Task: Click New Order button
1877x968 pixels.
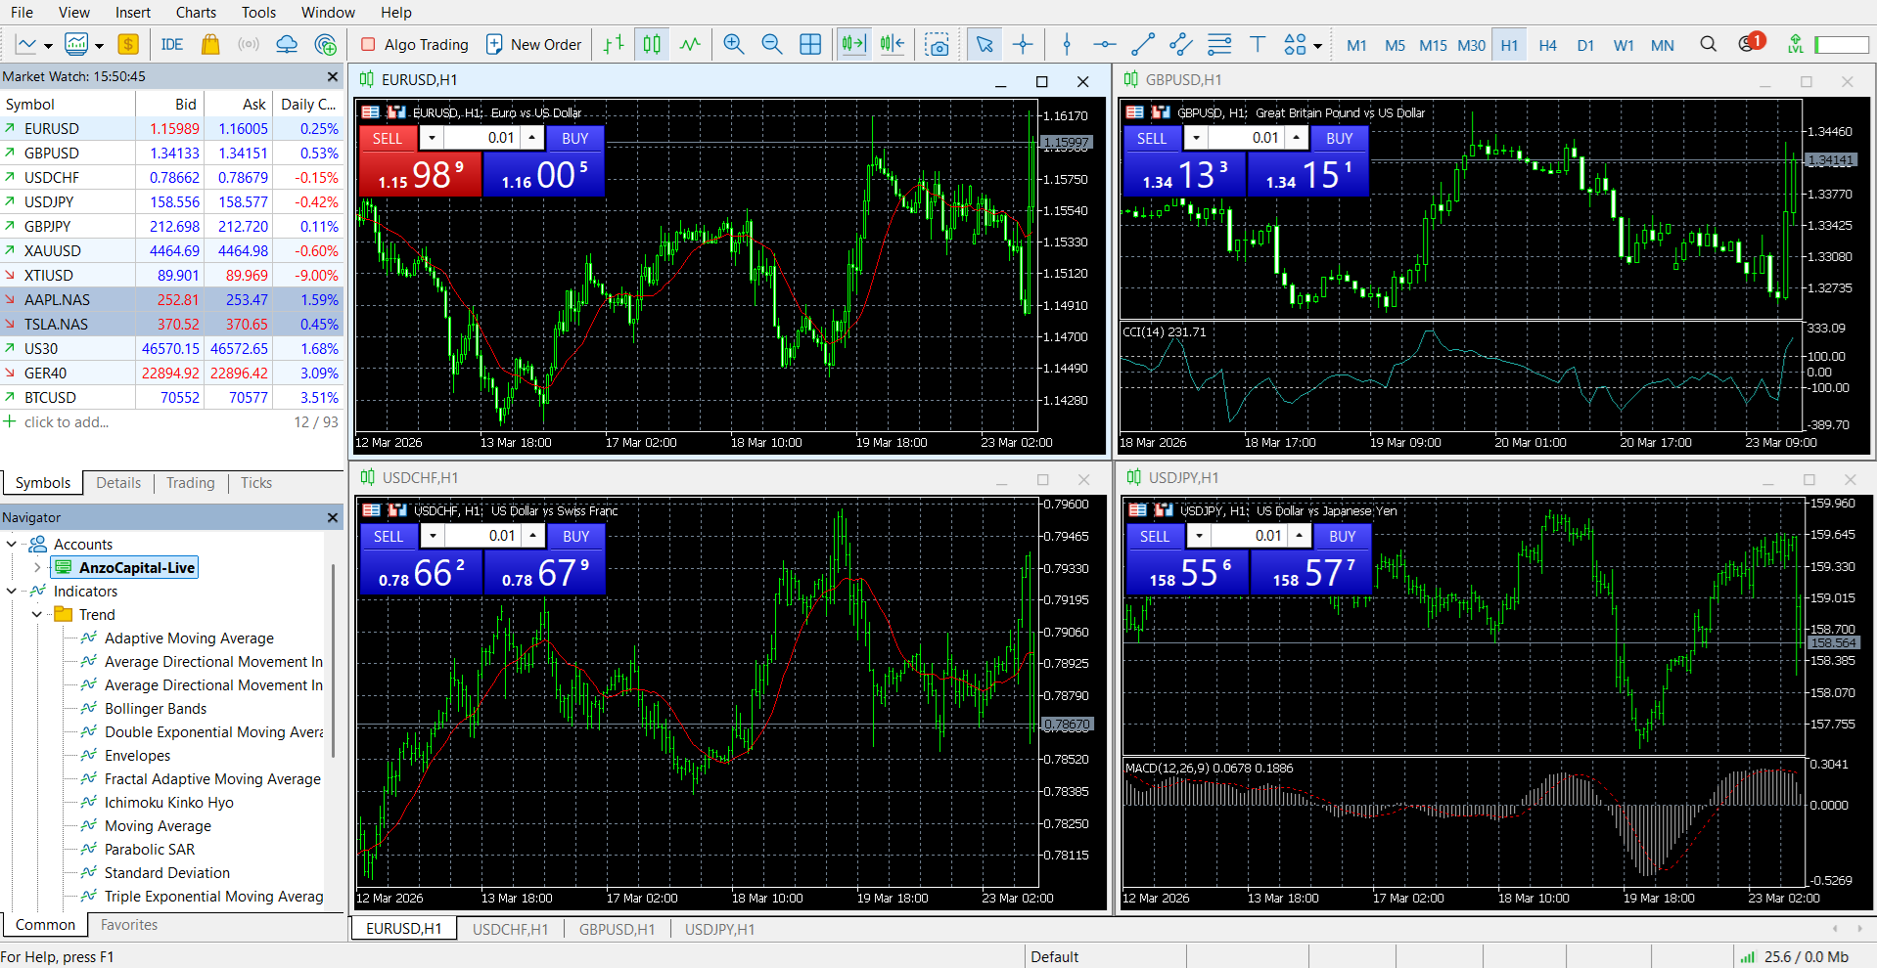Action: 534,44
